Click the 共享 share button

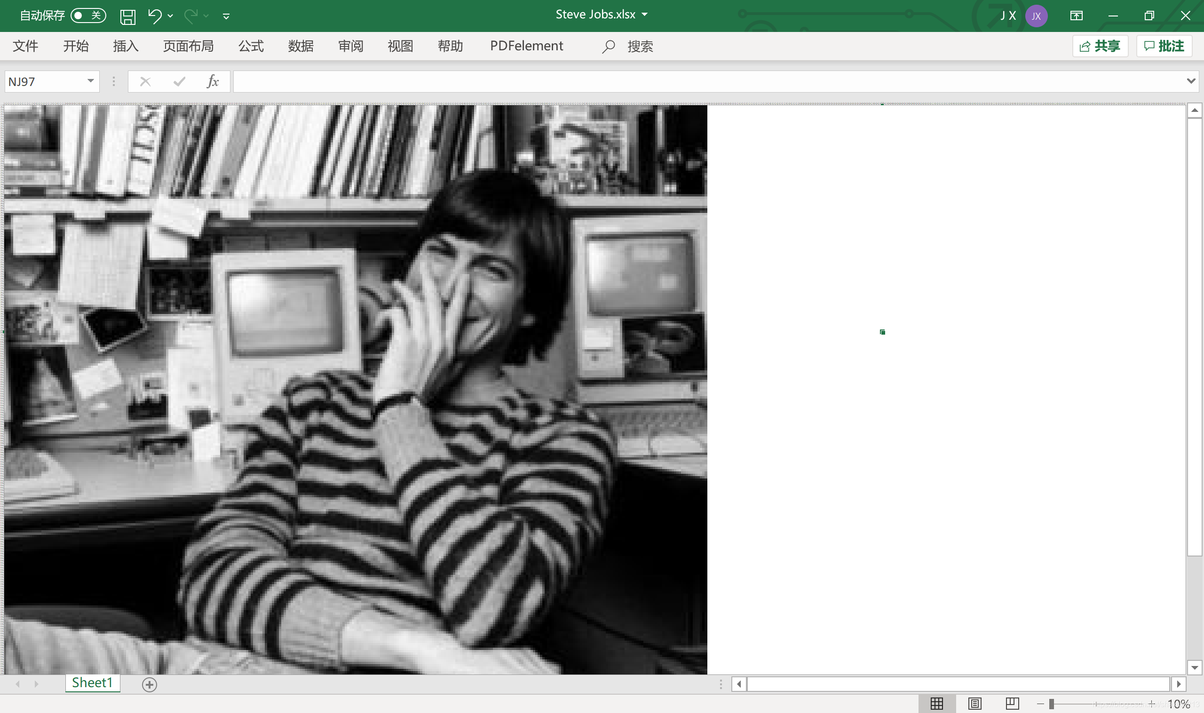pyautogui.click(x=1100, y=46)
